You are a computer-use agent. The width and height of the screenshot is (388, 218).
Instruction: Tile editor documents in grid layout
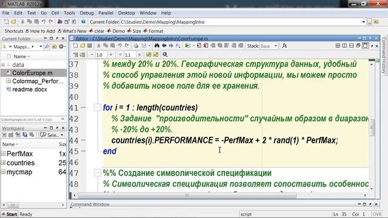coord(338,46)
